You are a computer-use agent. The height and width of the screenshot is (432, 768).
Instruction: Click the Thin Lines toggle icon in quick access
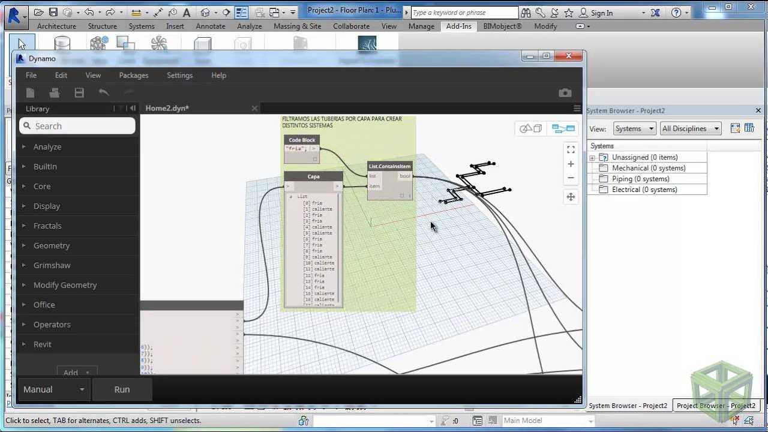(242, 13)
